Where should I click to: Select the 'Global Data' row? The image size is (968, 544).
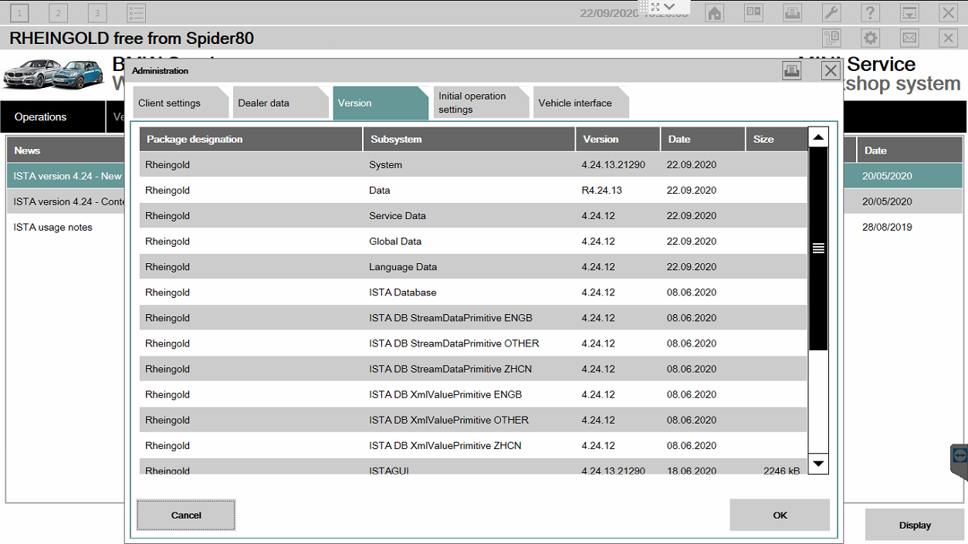[473, 241]
